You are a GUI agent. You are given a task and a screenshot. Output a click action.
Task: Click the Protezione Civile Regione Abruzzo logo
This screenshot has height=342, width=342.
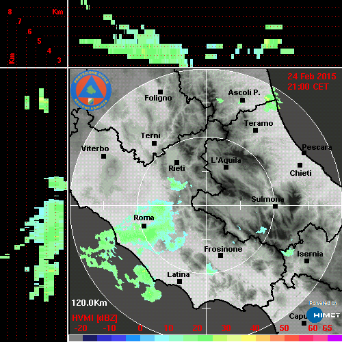[x=91, y=90]
